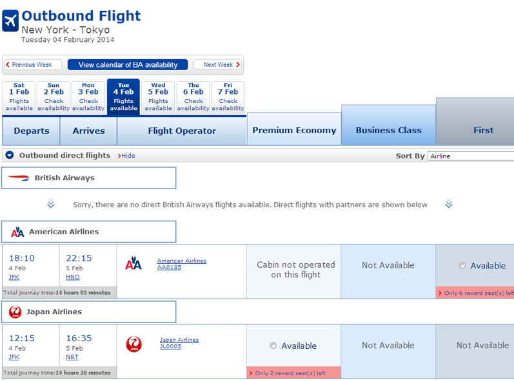
Task: Open the HND arrival airport link
Action: [x=73, y=277]
